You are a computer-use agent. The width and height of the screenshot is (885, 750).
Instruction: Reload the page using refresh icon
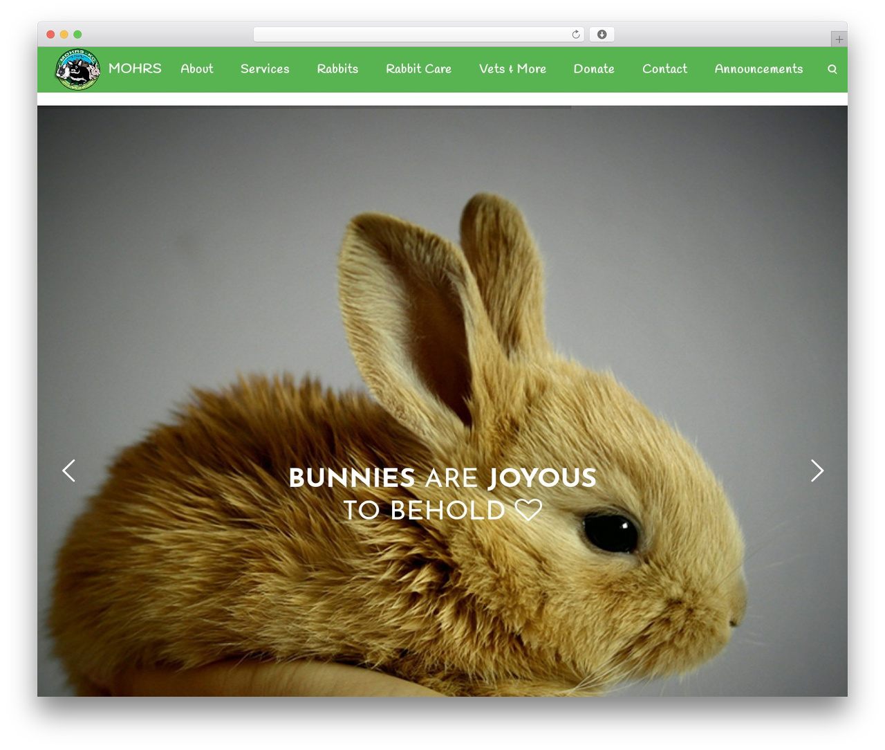point(575,35)
